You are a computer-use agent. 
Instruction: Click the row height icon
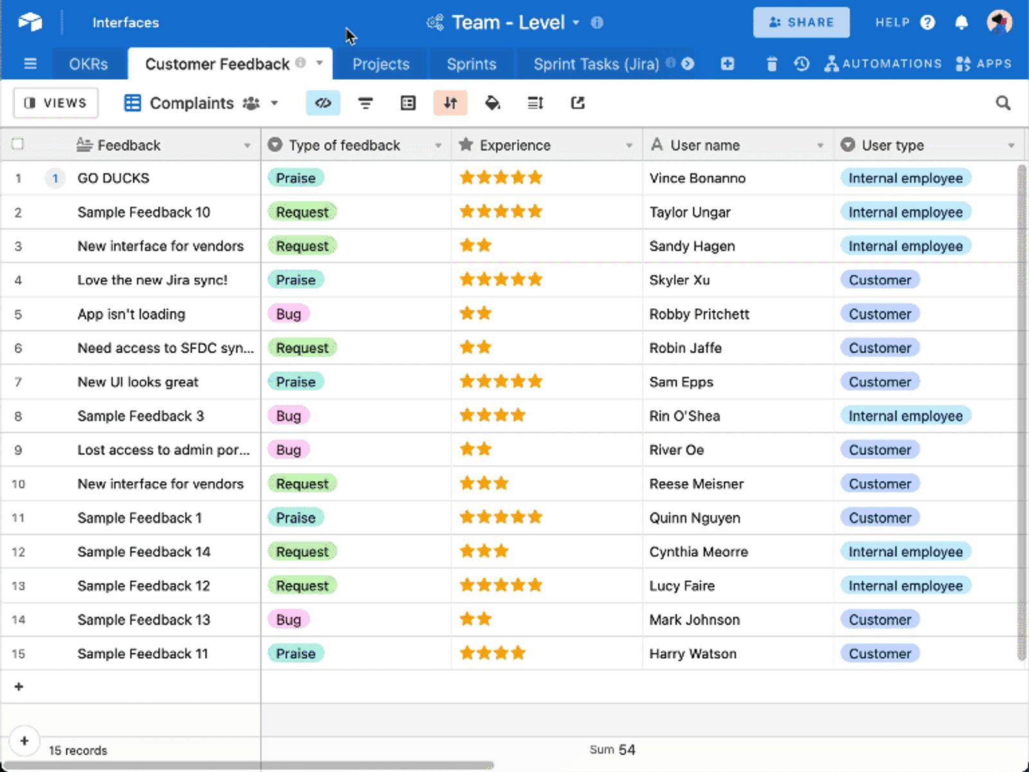[535, 103]
